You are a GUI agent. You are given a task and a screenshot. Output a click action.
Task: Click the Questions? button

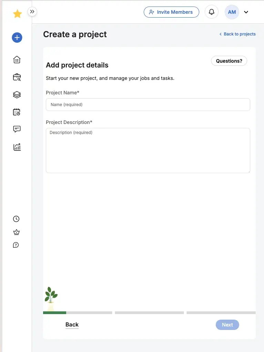point(229,61)
